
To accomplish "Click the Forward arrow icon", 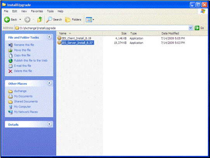I will point(27,19).
